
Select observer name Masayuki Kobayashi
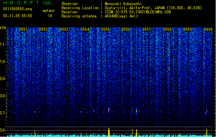coord(123,4)
